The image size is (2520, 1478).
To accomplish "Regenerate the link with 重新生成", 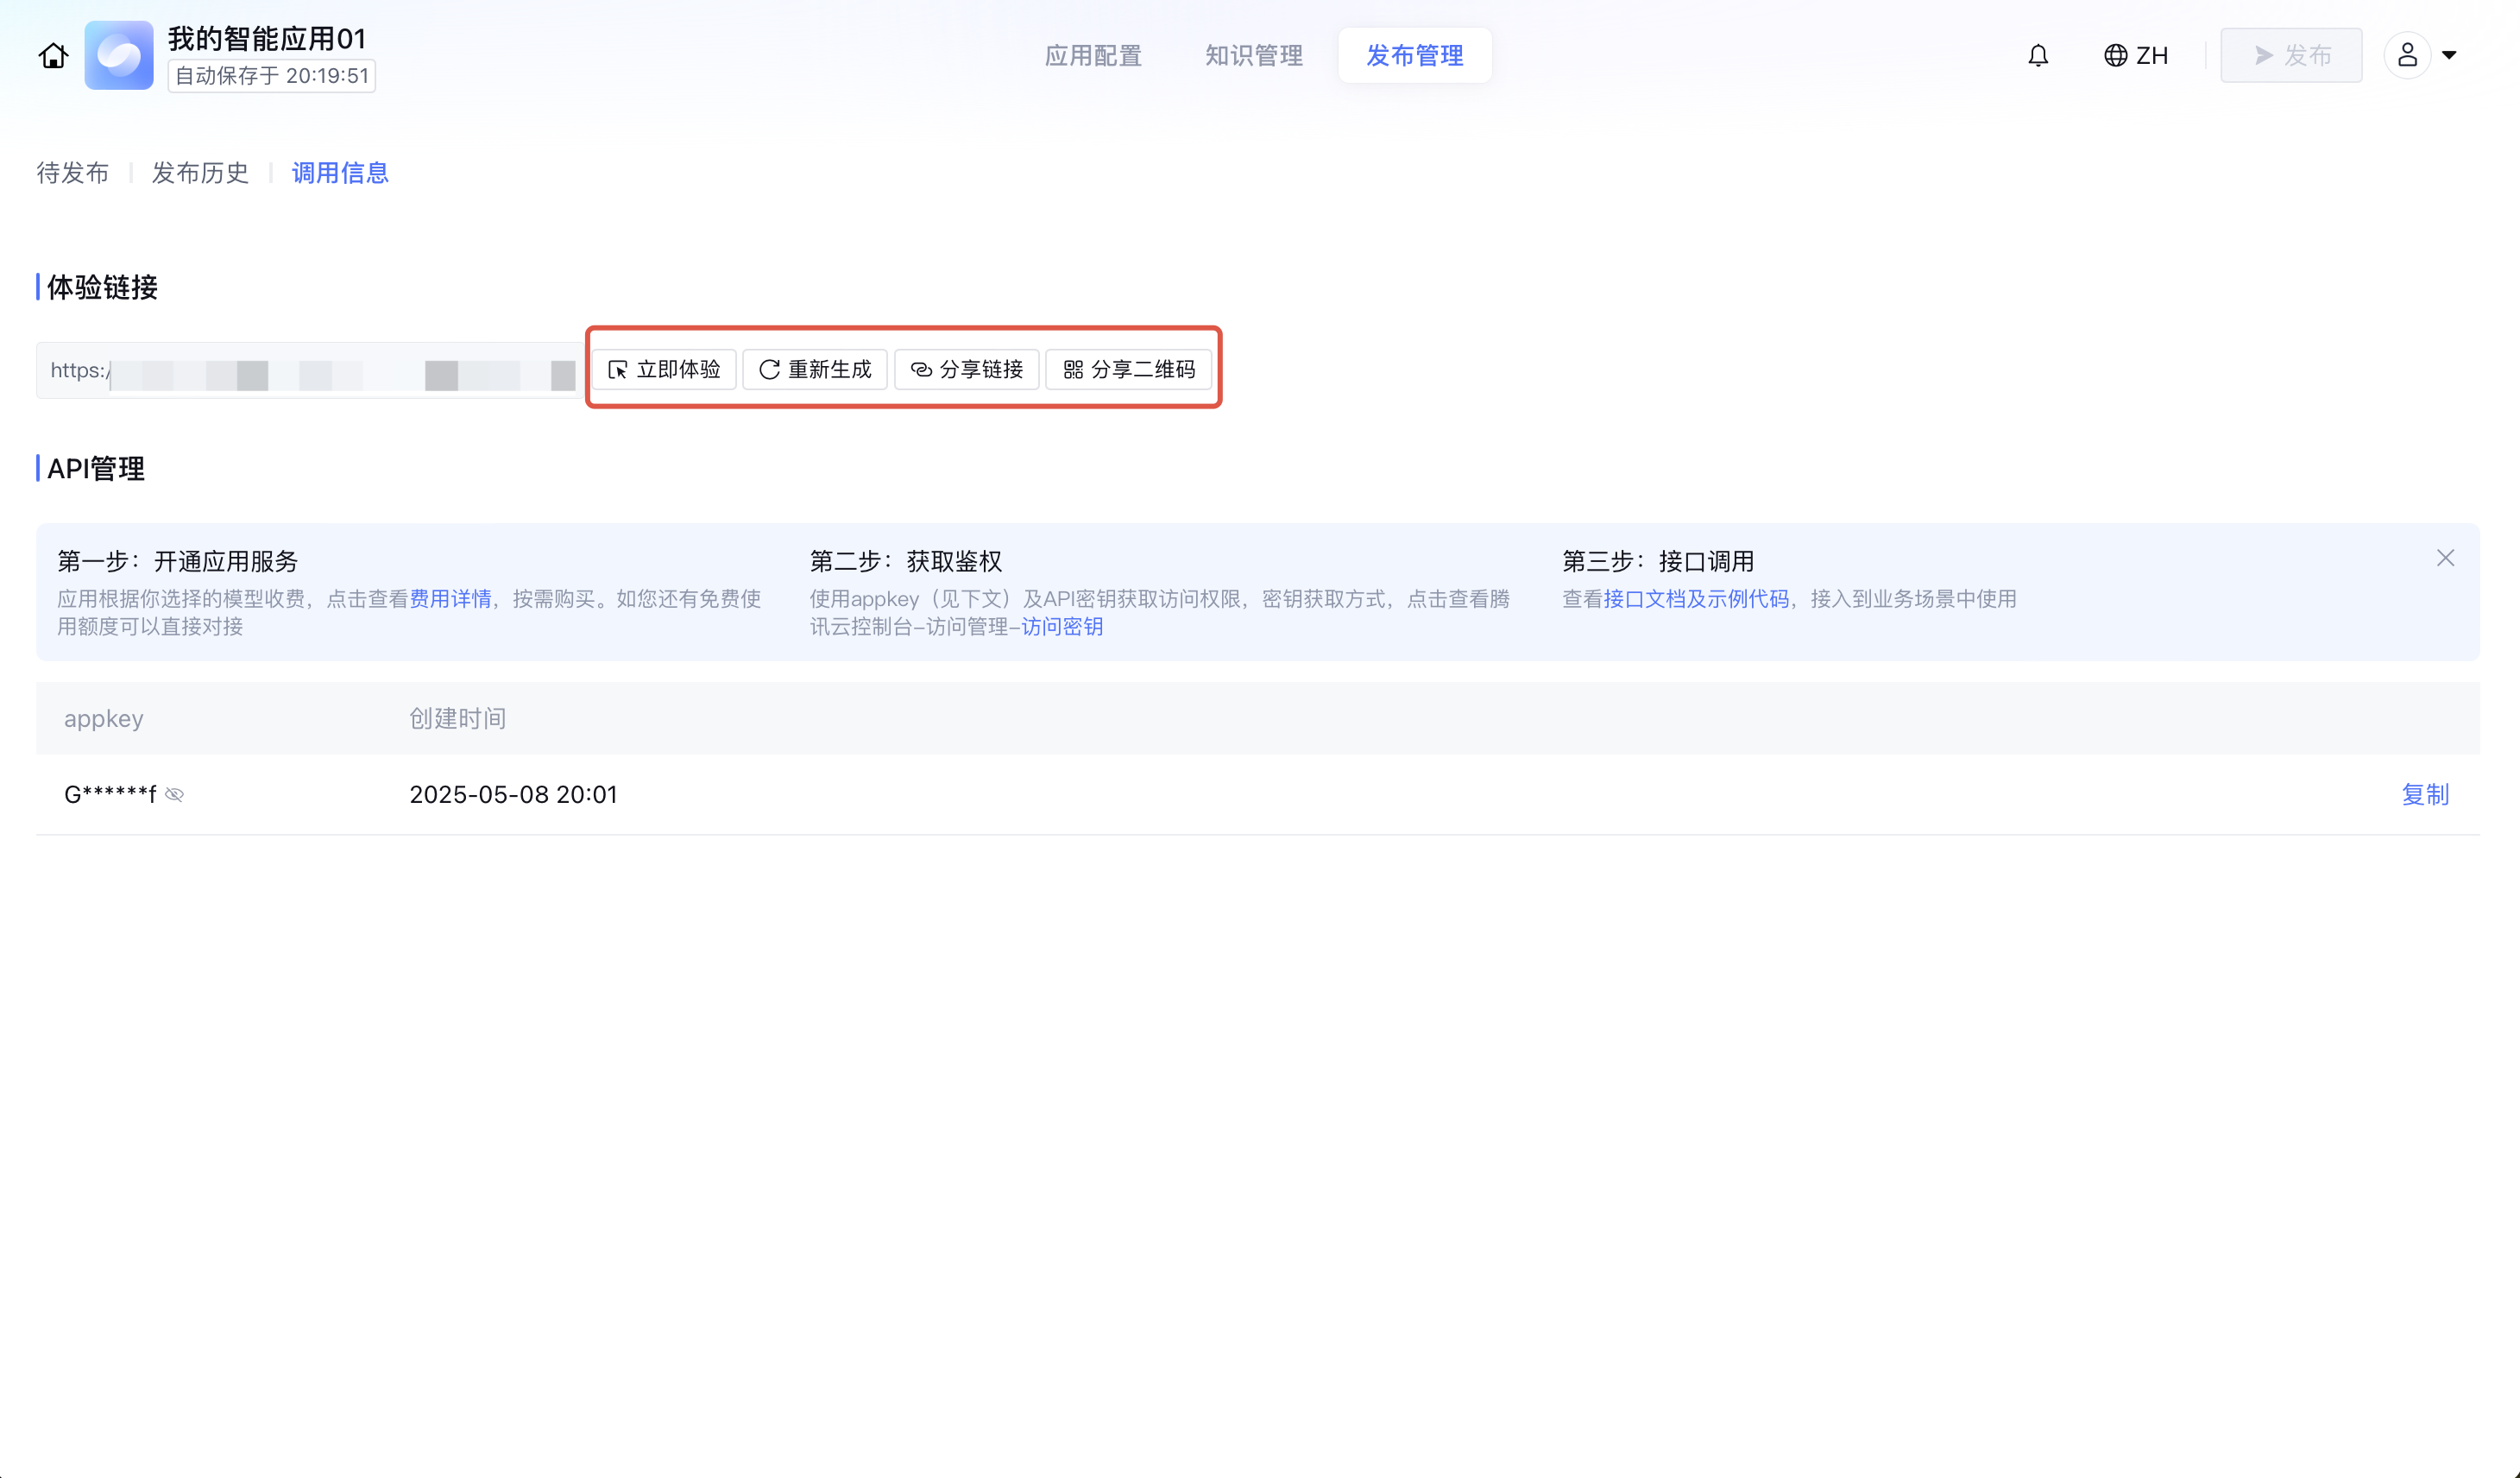I will pyautogui.click(x=815, y=370).
